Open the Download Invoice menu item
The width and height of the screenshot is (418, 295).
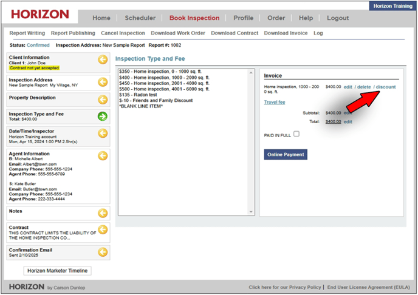[x=286, y=33]
